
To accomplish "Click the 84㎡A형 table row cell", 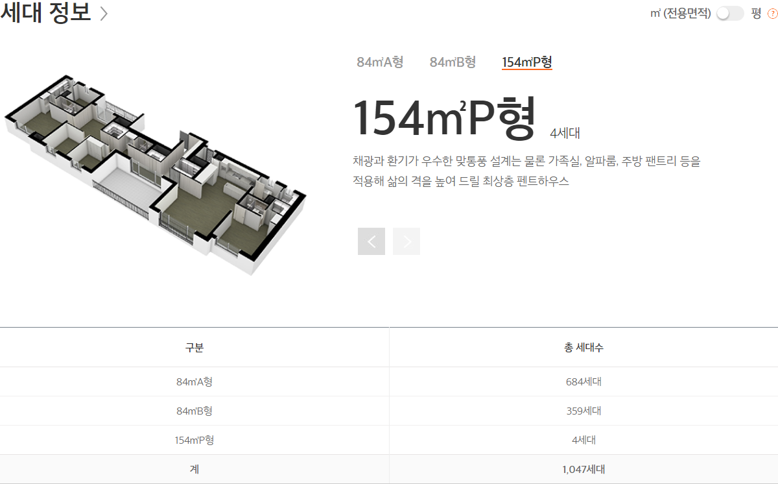I will click(x=194, y=382).
